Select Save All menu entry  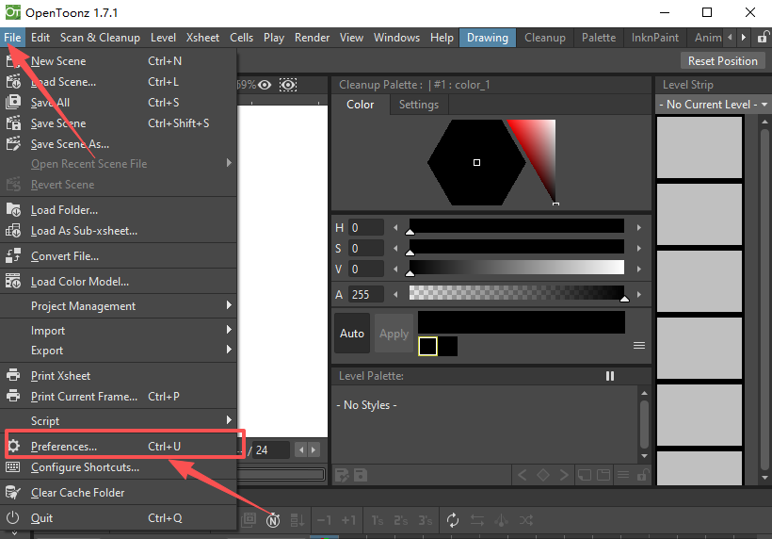point(119,103)
